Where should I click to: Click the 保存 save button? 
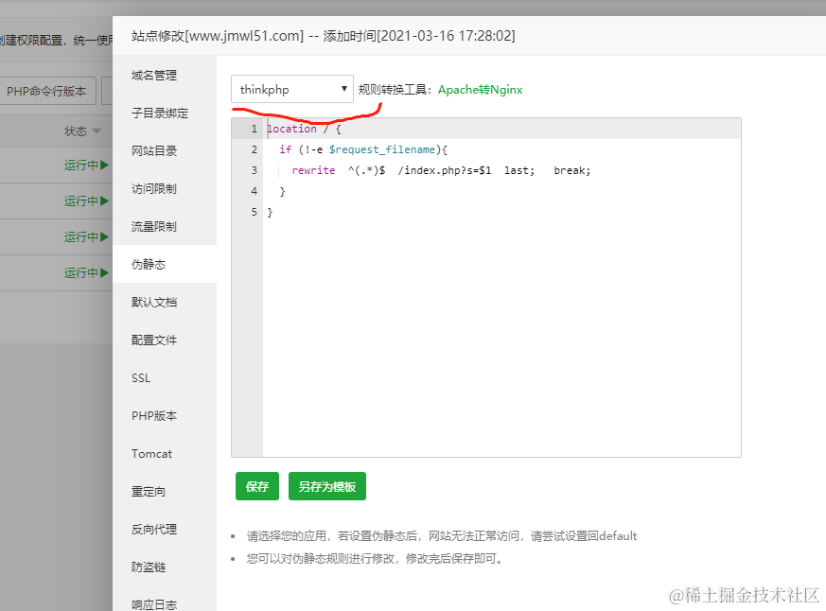(257, 486)
